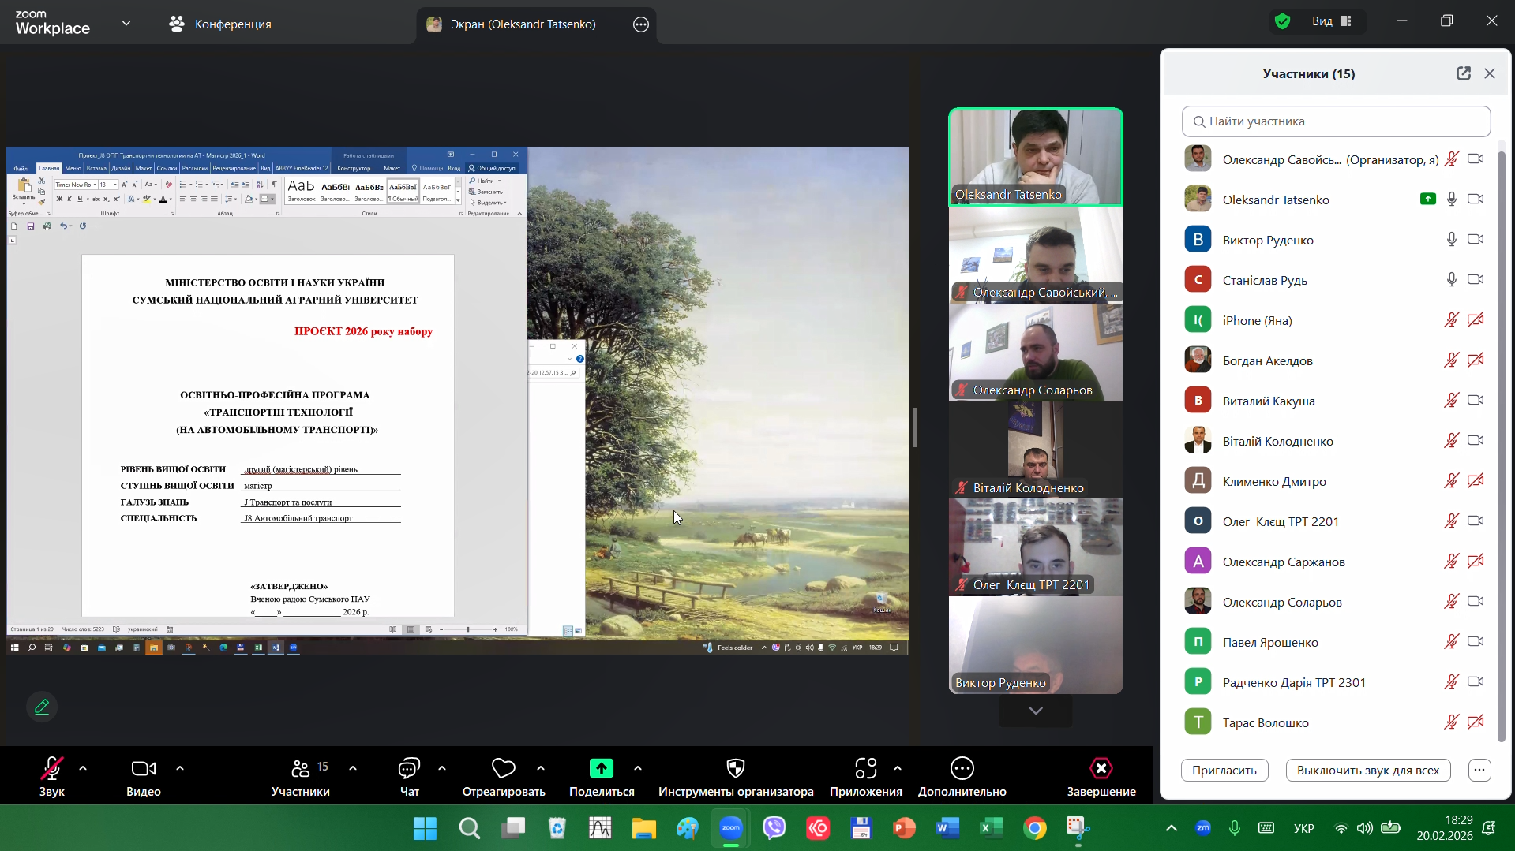The height and width of the screenshot is (851, 1515).
Task: Open Host tools shield icon
Action: coord(735,768)
